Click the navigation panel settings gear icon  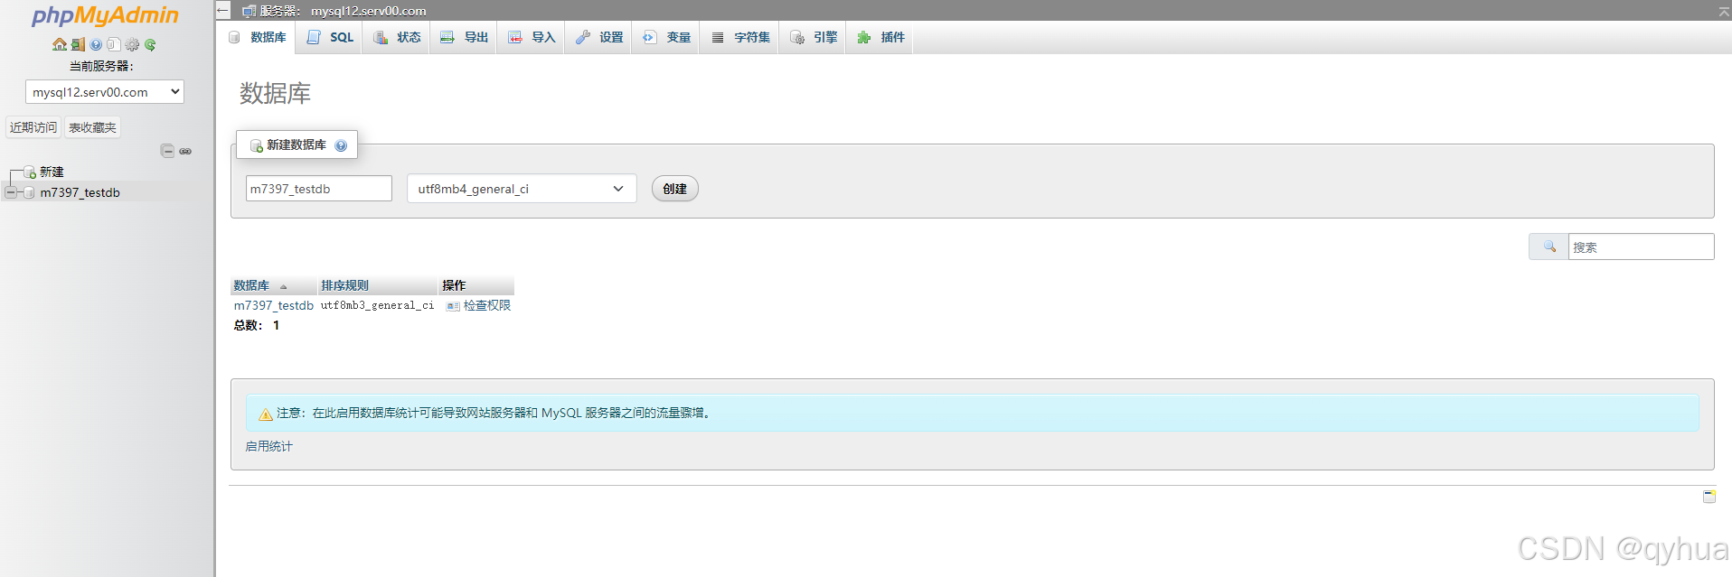(132, 44)
